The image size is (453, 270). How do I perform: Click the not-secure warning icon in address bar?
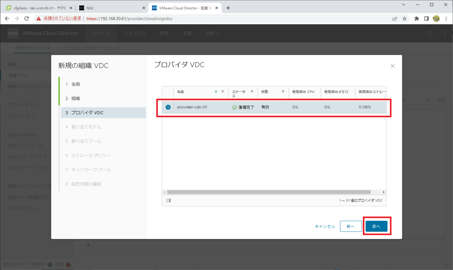(39, 18)
